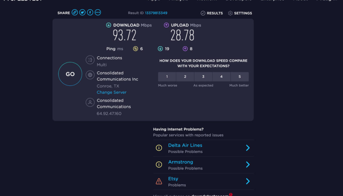343x196 pixels.
Task: Click the Etsy problems warning triangle
Action: (x=159, y=181)
